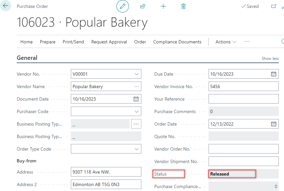Viewport: 284px width, 191px height.
Task: Click the Vendor Invoice No. field
Action: click(243, 86)
